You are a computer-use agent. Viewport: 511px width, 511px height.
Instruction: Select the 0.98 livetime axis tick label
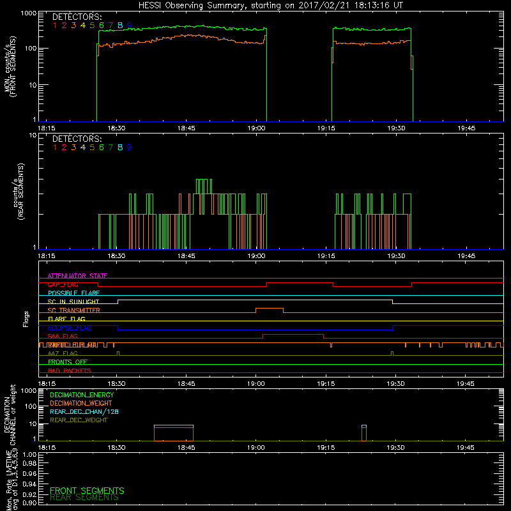pos(29,464)
